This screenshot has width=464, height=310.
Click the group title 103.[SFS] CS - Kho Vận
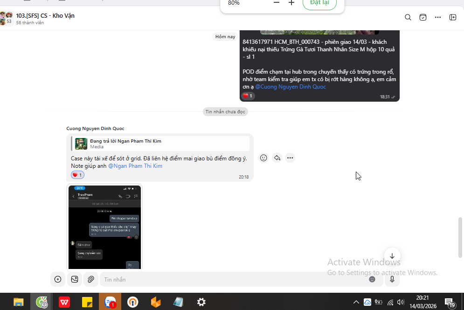(x=45, y=16)
